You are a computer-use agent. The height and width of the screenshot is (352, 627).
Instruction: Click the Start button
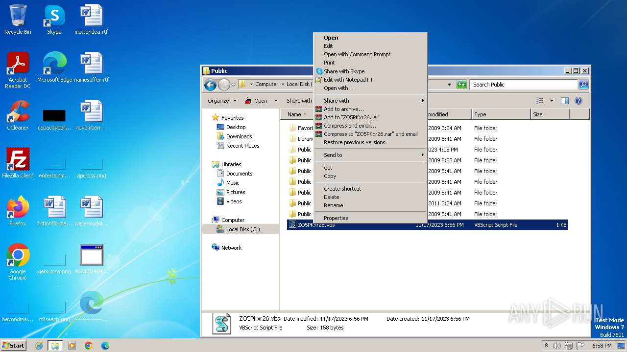coord(14,346)
